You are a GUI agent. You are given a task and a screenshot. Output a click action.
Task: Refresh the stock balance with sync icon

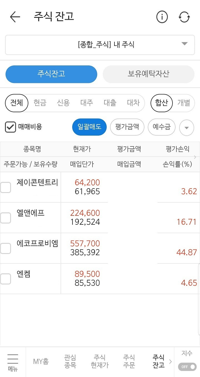[x=184, y=17]
